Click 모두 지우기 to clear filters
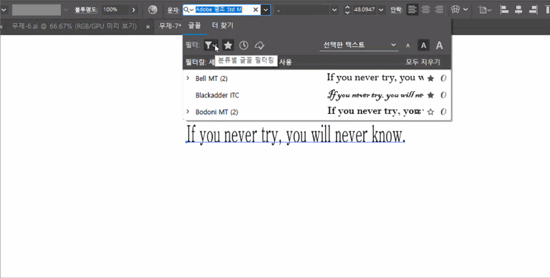The image size is (550, 278). pos(423,62)
